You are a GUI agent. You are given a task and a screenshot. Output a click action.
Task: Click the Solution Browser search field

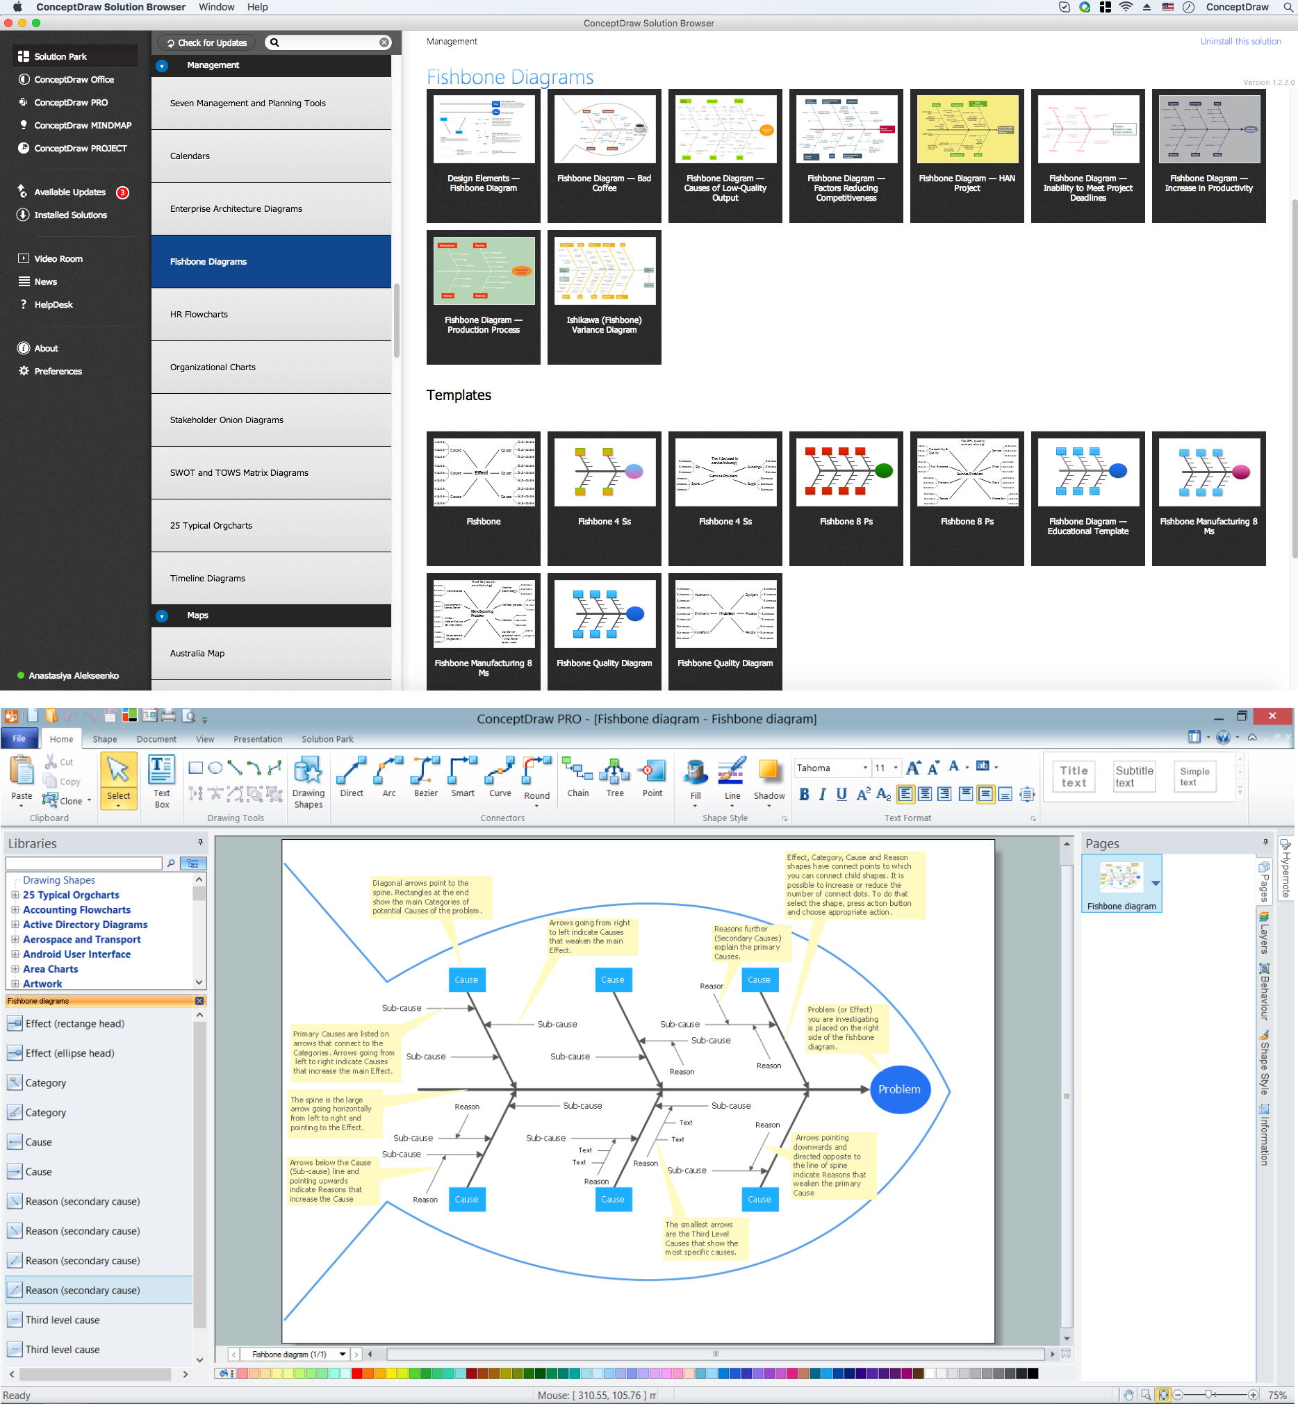coord(329,42)
